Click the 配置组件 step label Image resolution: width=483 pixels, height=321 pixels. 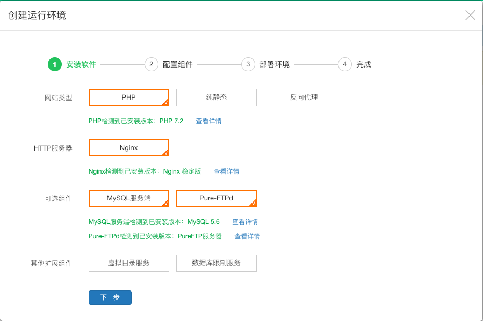coord(178,64)
